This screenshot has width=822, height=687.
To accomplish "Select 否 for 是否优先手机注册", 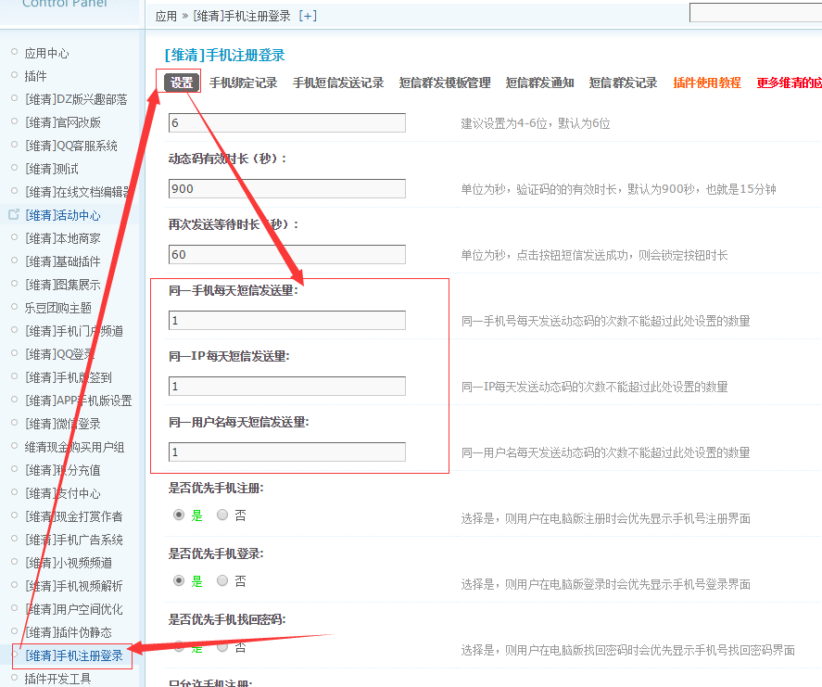I will [x=222, y=515].
